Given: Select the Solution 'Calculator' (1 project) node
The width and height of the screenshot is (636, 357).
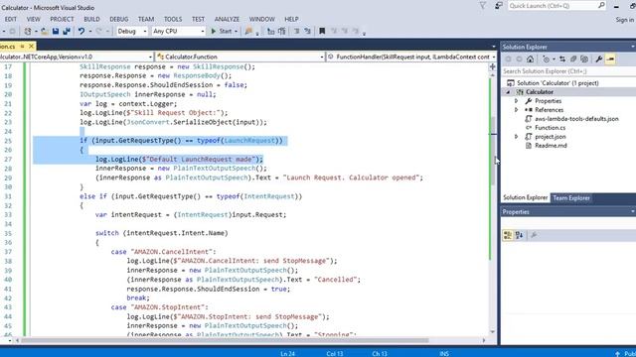Looking at the screenshot, I should coord(557,83).
